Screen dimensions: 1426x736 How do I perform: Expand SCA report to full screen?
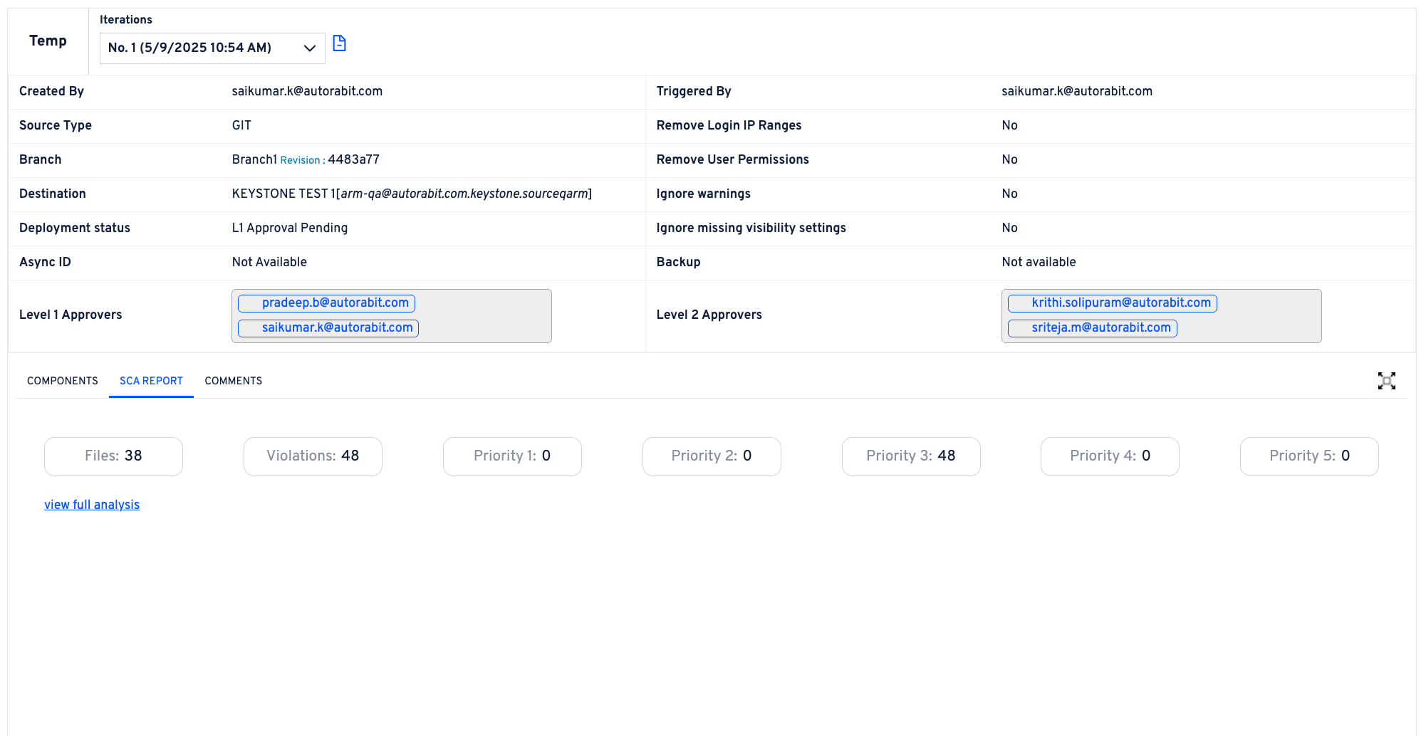click(1386, 381)
